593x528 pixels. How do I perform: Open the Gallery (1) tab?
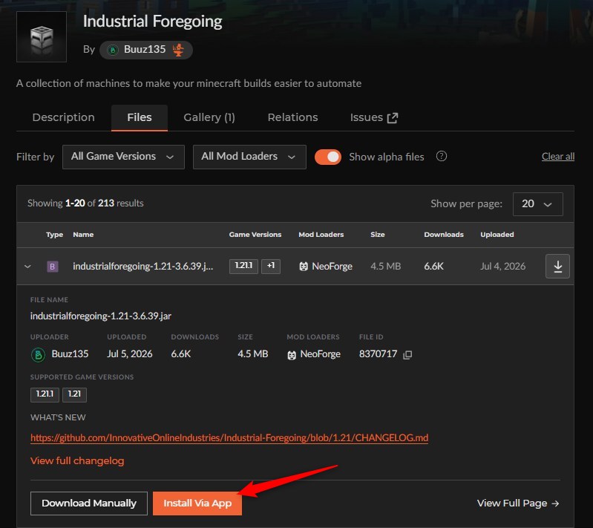tap(209, 117)
